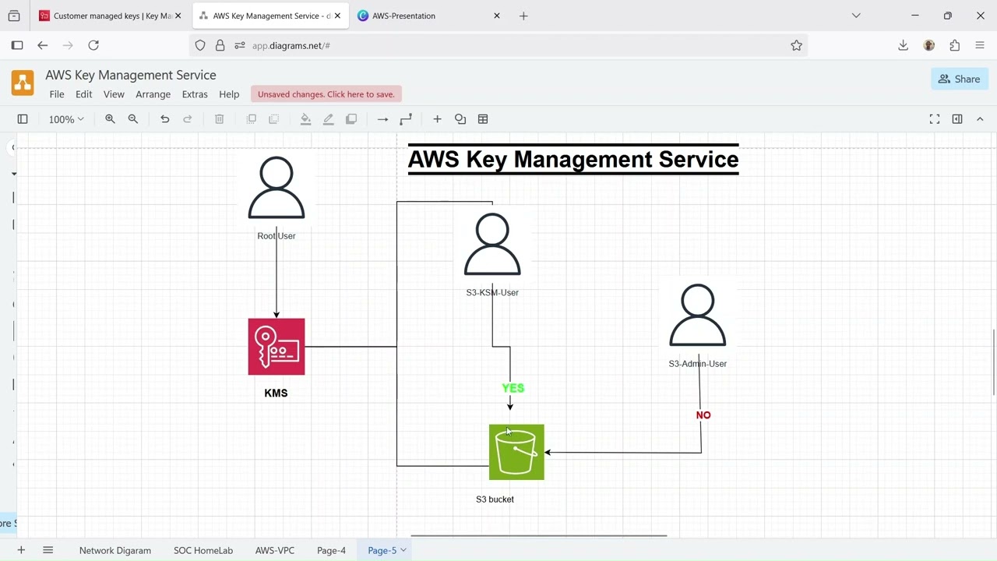Switch to SOC HomeLab page tab
The image size is (997, 561).
(203, 550)
